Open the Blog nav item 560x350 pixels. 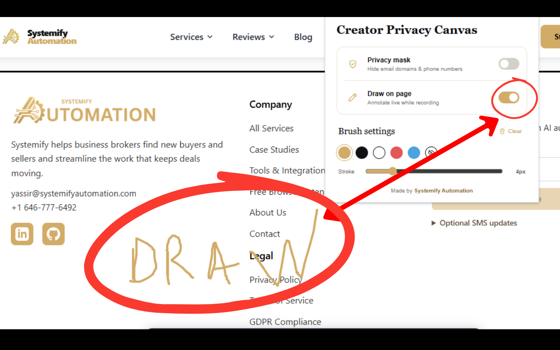[303, 37]
